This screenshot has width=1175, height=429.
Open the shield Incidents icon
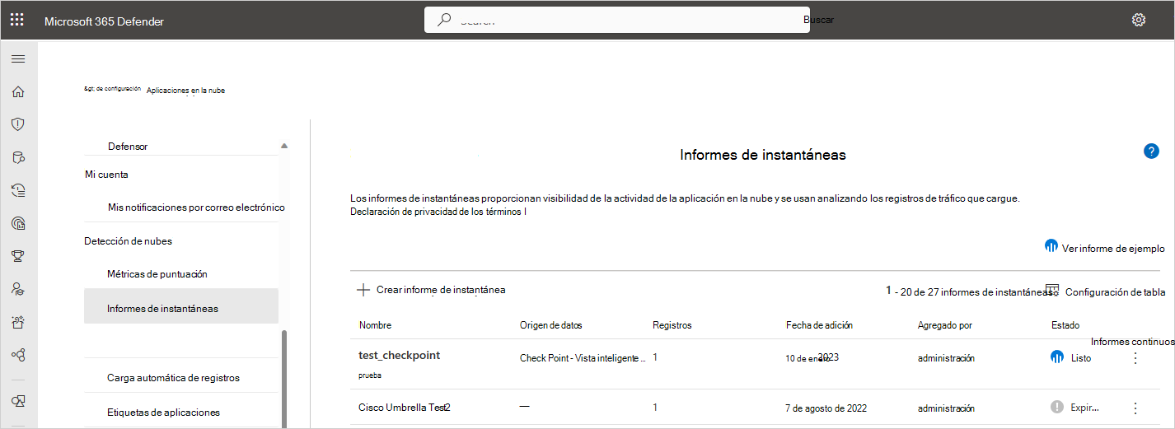17,124
